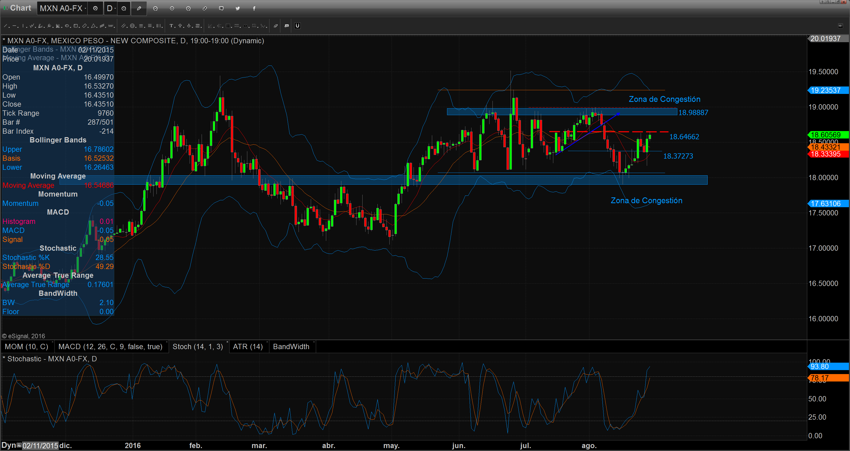The image size is (850, 451).
Task: Select the lower Zona de Congestión label
Action: point(647,201)
